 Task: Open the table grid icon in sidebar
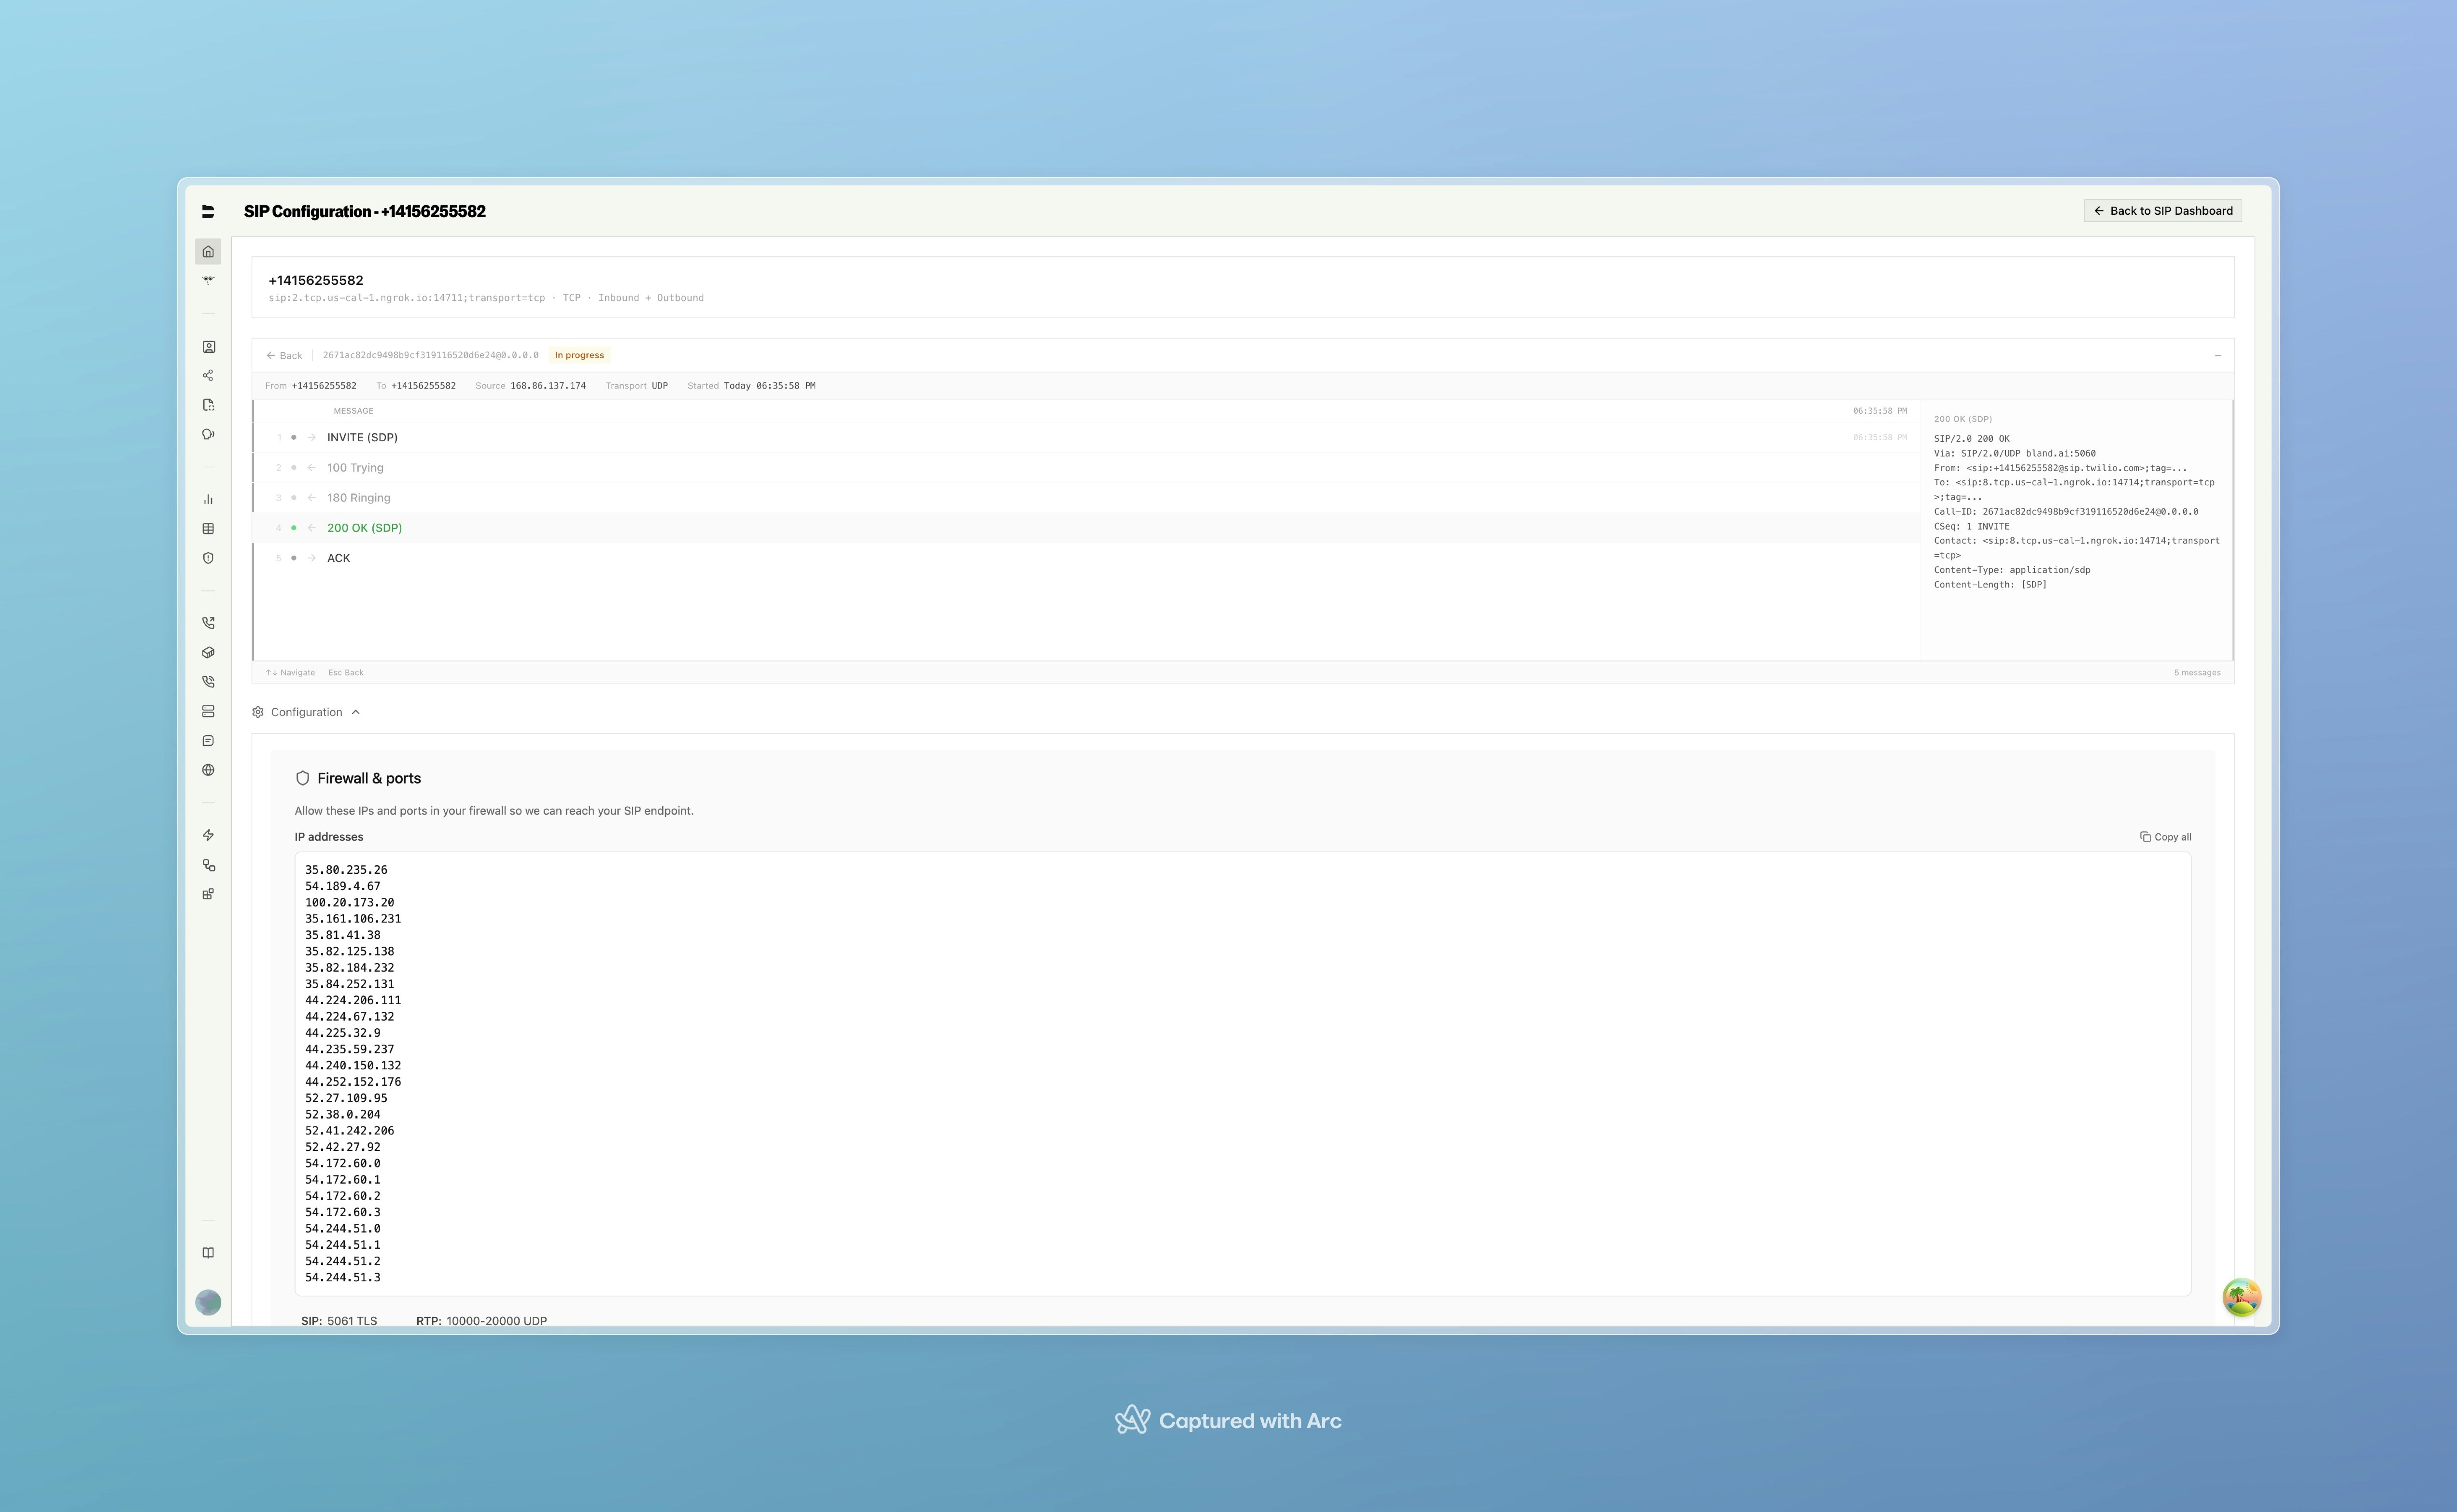pyautogui.click(x=208, y=528)
